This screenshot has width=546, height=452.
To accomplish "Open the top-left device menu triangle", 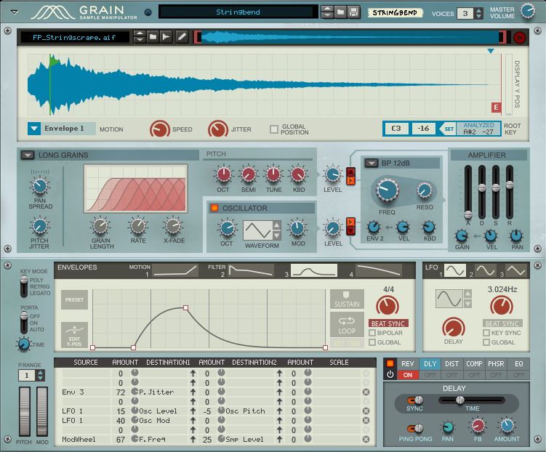I will point(15,12).
